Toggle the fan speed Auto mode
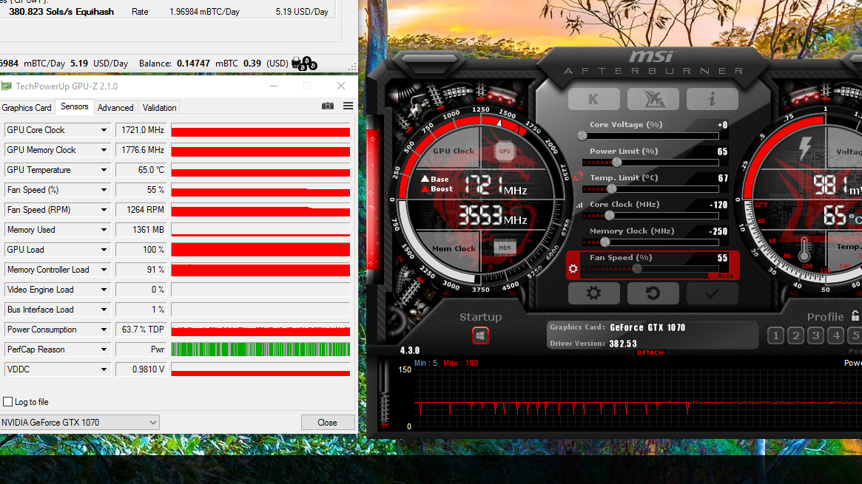This screenshot has height=484, width=862. click(x=725, y=276)
